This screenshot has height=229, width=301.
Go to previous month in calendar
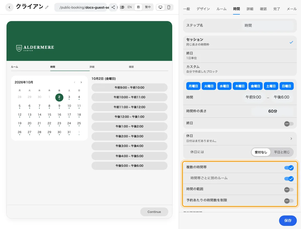coord(74,82)
